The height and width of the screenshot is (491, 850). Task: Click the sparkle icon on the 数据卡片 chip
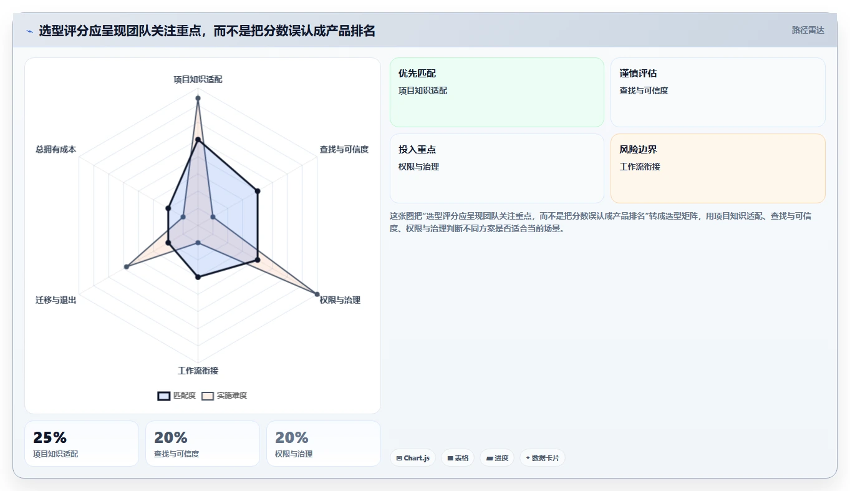(528, 458)
